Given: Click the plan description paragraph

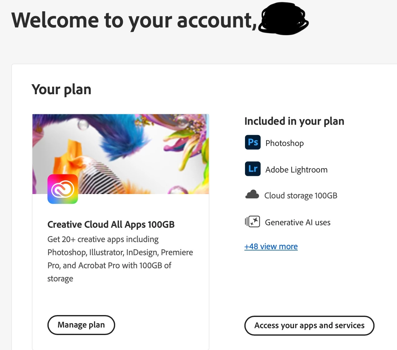Looking at the screenshot, I should (x=120, y=259).
